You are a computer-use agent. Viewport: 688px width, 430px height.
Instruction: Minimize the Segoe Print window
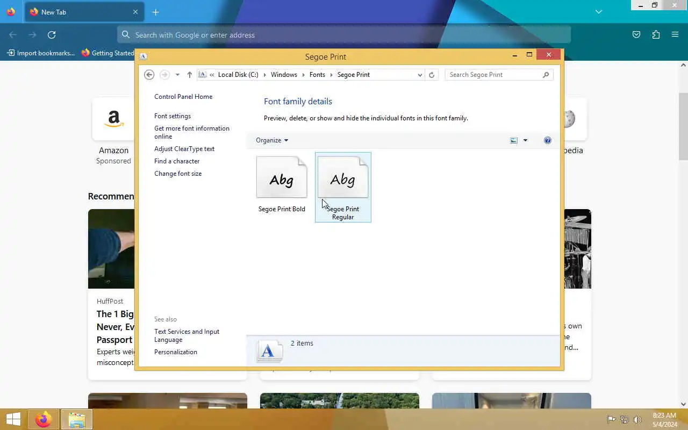tap(514, 55)
